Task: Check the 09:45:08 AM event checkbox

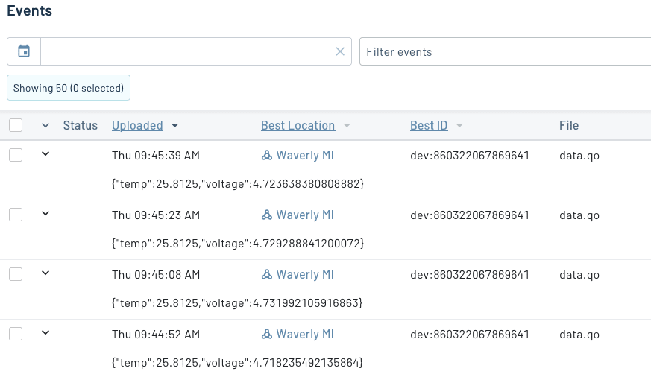Action: (x=16, y=274)
